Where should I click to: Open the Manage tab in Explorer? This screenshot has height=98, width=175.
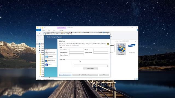[x=61, y=30]
